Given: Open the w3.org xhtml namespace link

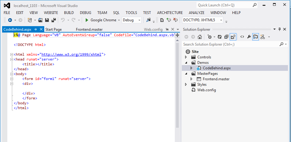Looking at the screenshot, I should 71,54.
